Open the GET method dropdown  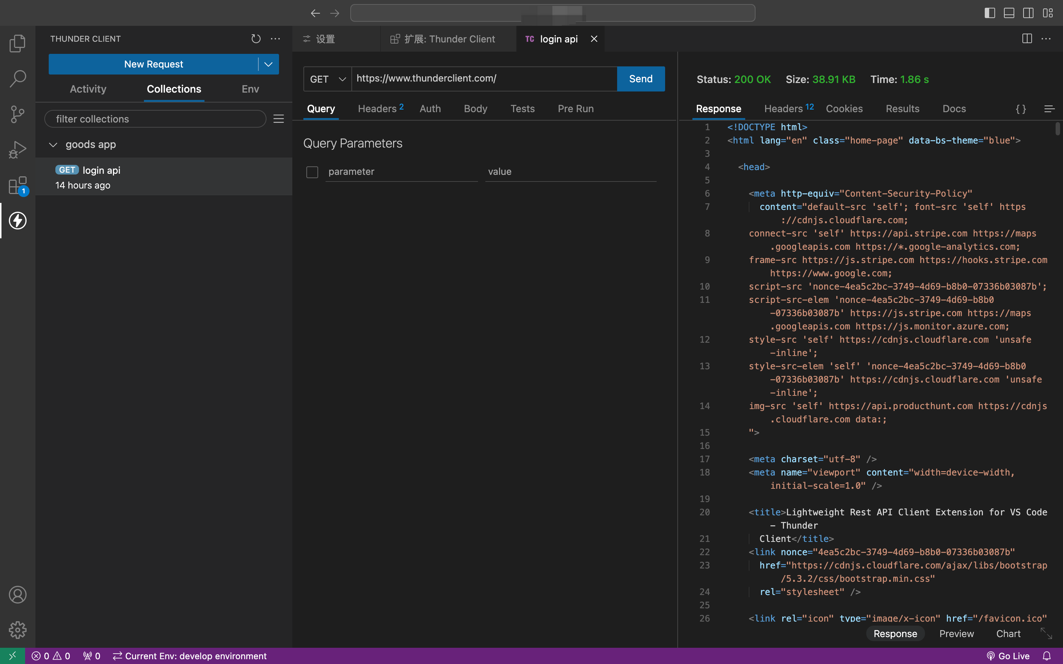pos(328,79)
